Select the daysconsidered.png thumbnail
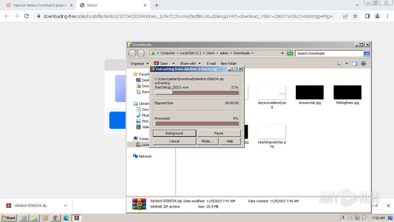 pyautogui.click(x=272, y=92)
